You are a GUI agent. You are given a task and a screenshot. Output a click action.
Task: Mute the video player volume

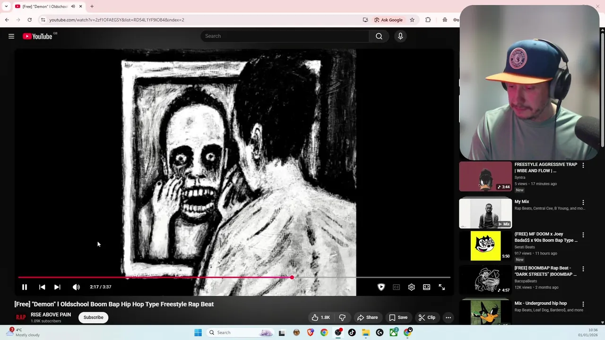[x=76, y=287]
